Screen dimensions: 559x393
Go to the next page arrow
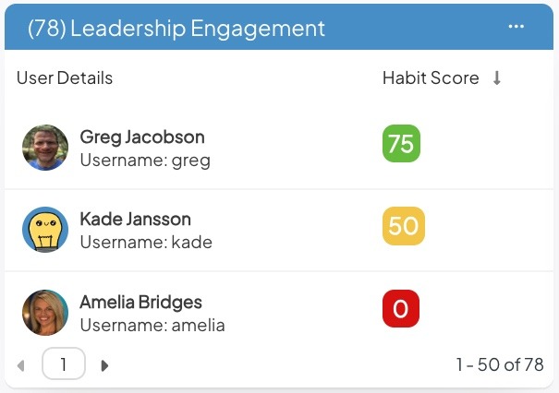tap(104, 365)
